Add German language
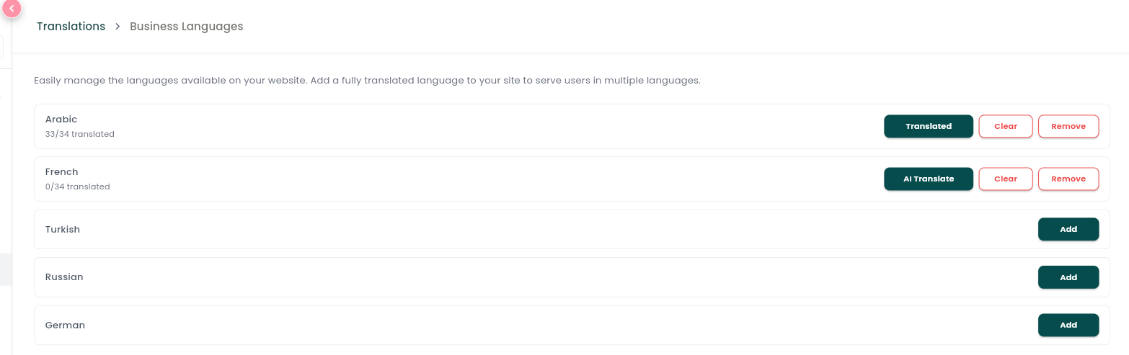1129x355 pixels. 1068,325
